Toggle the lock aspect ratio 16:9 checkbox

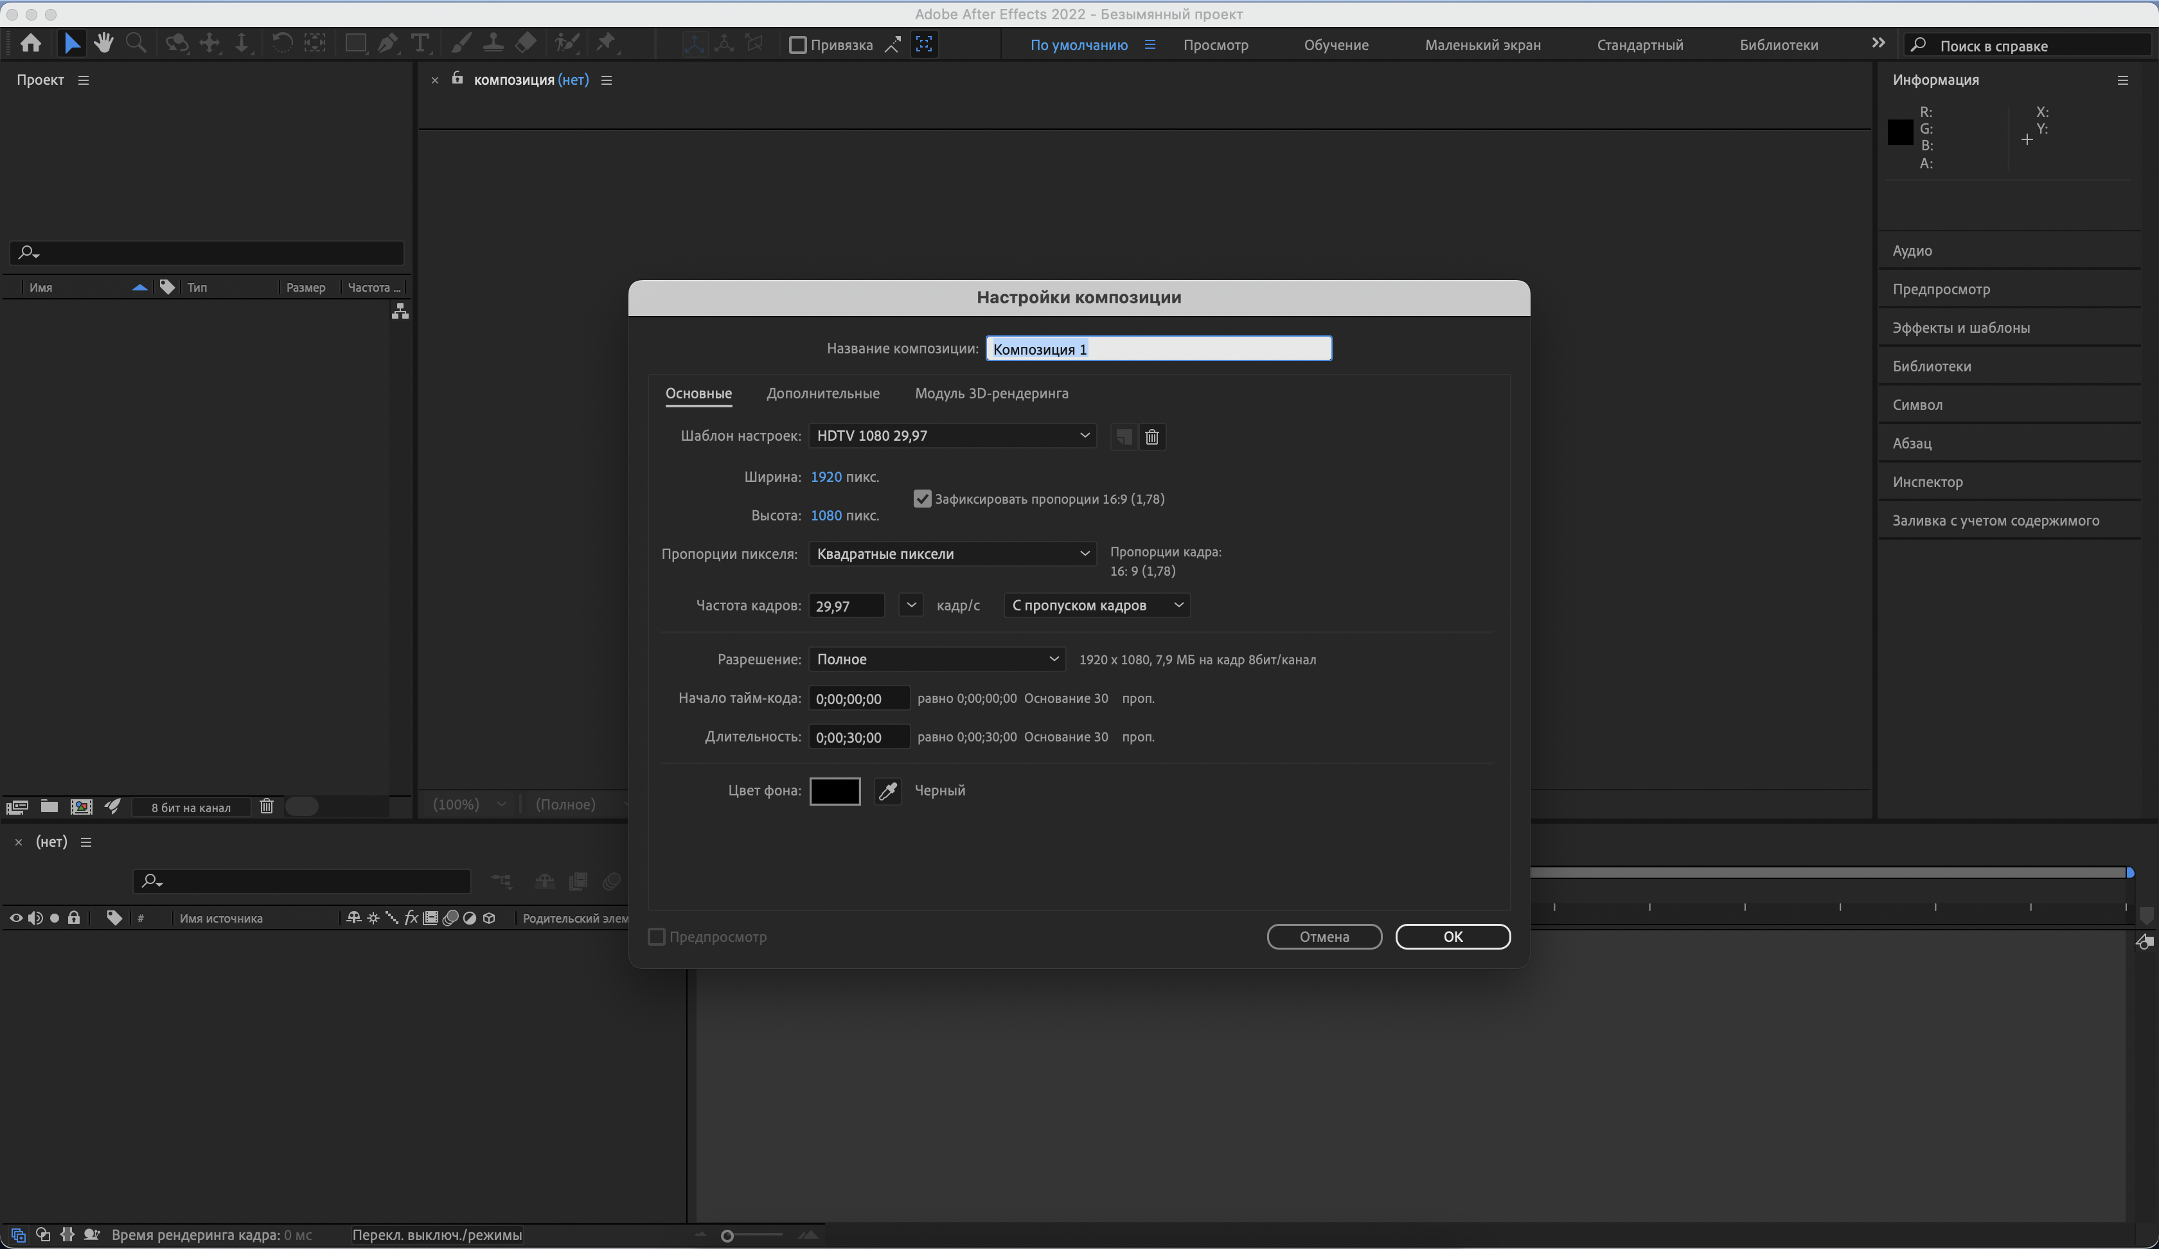(922, 499)
